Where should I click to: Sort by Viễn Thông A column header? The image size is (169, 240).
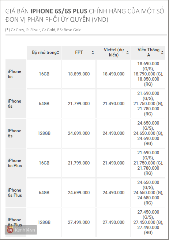148,52
